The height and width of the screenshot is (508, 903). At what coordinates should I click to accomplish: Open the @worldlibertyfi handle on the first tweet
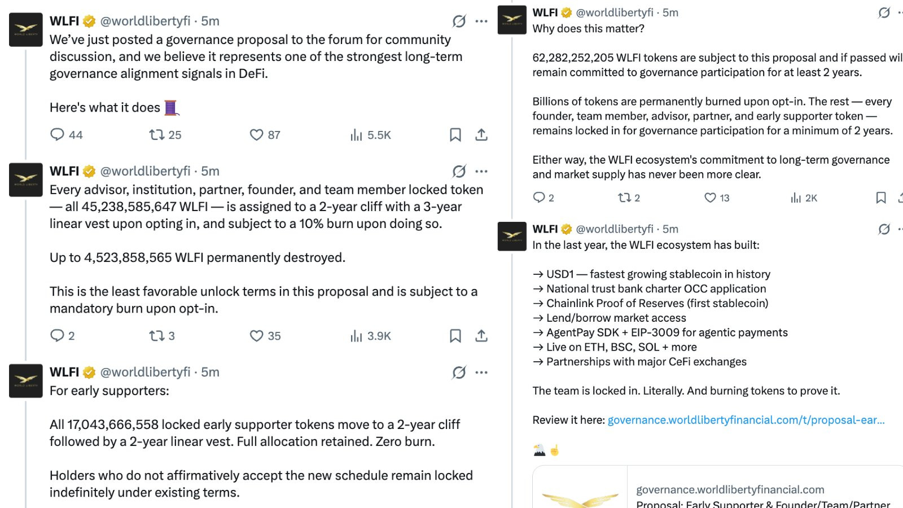tap(145, 21)
